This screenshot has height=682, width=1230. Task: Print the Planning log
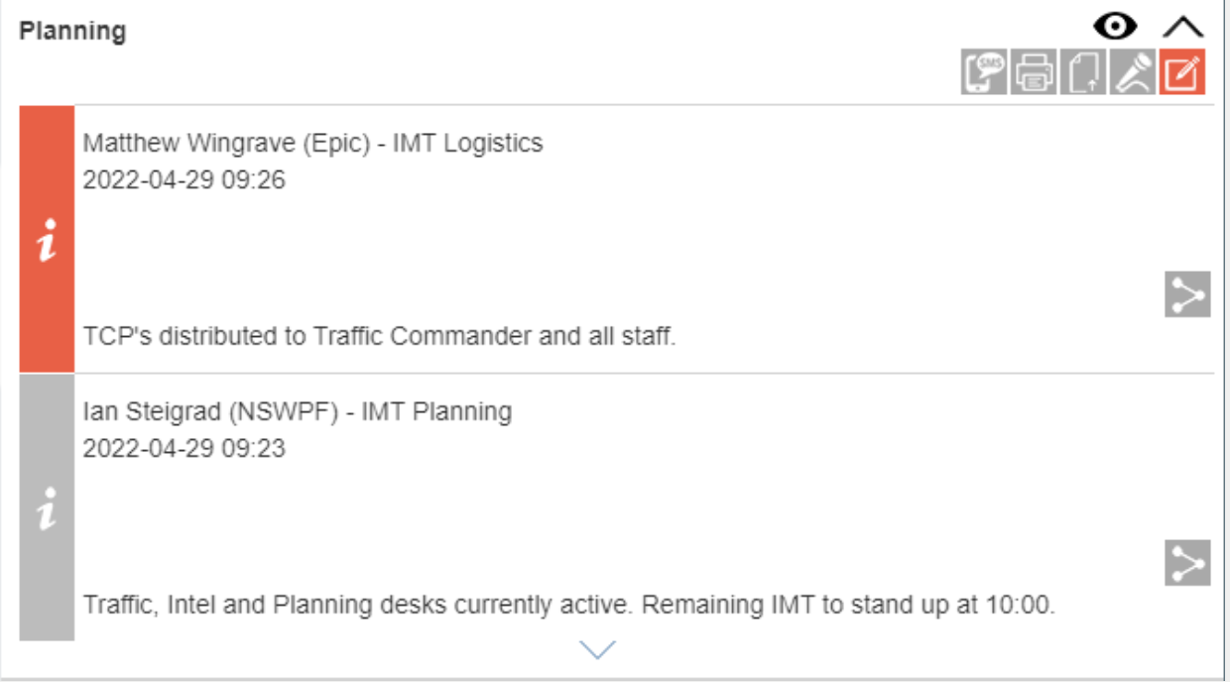[1034, 72]
